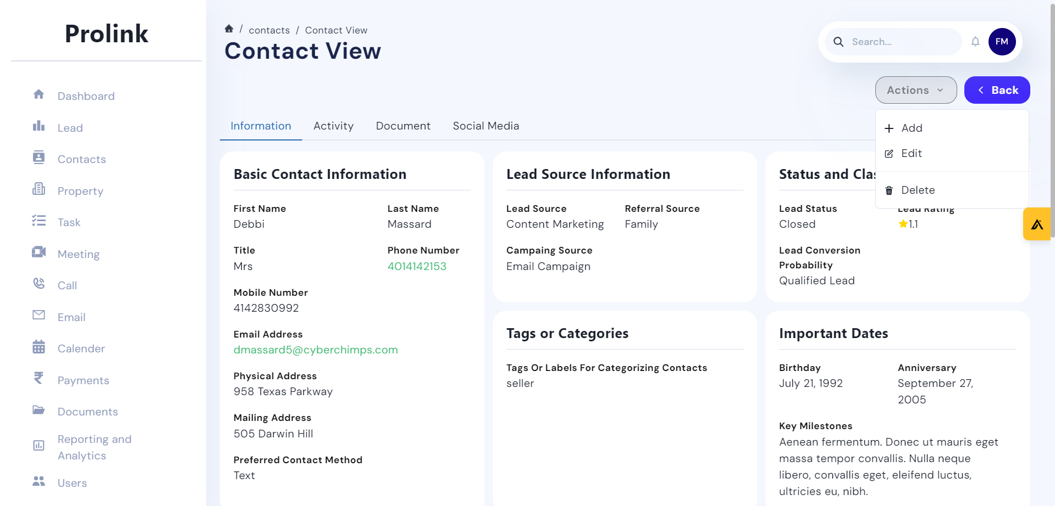1055x506 pixels.
Task: Select Delete from the Actions menu
Action: pyautogui.click(x=917, y=190)
